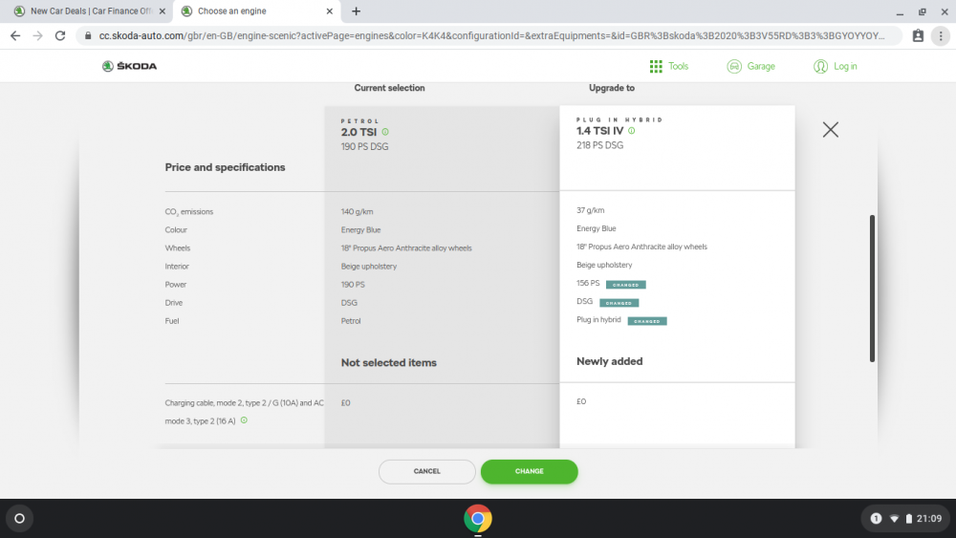Click the dialog vertical scrollbar
Image resolution: width=956 pixels, height=538 pixels.
coord(872,289)
